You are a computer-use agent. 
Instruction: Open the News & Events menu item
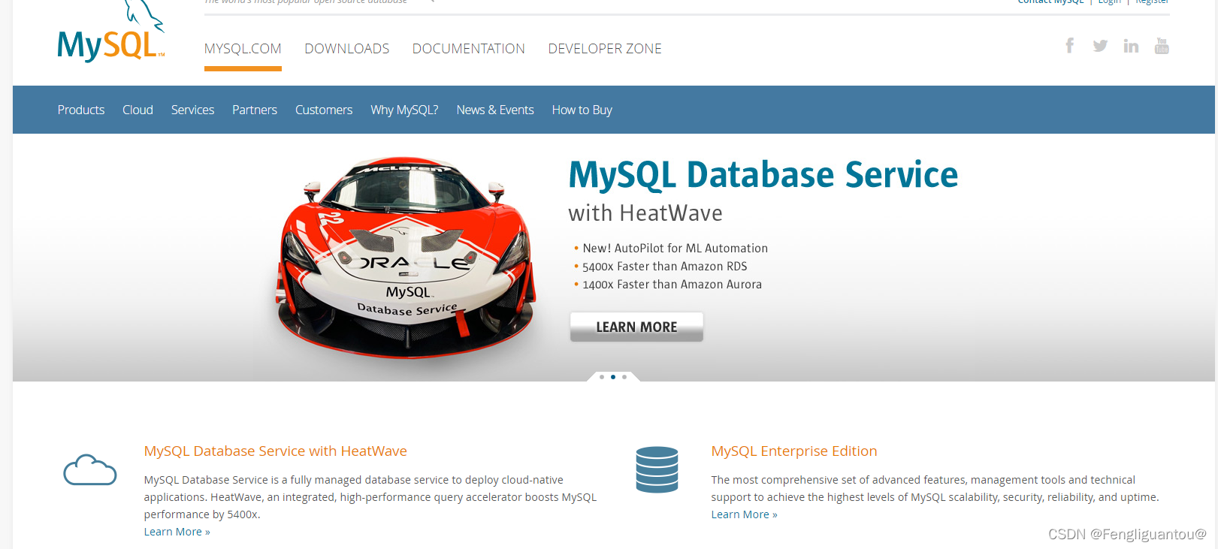point(495,110)
